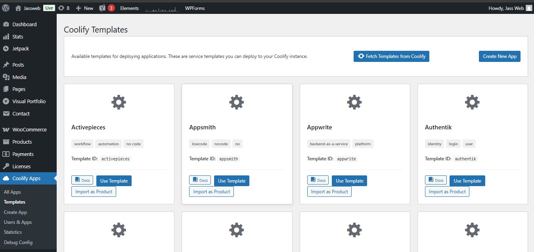Click the Jetpack lightning icon
Screen dimensions: 534x252
pos(6,48)
